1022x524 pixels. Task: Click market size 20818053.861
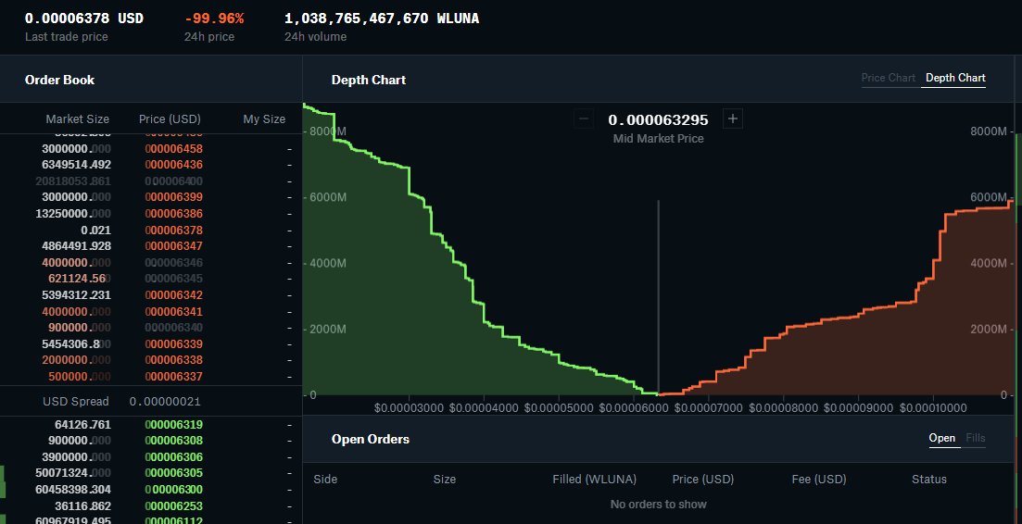73,181
